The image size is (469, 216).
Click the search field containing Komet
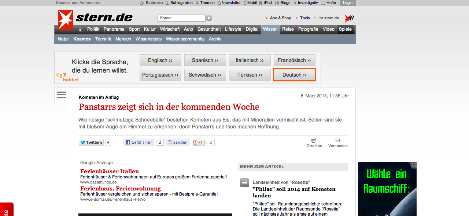pyautogui.click(x=181, y=18)
